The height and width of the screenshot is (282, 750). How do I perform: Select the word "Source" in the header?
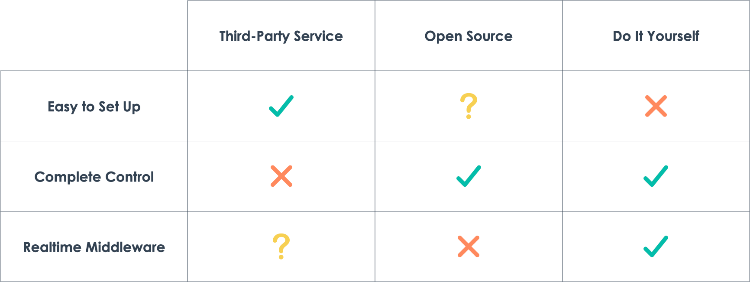tap(489, 36)
